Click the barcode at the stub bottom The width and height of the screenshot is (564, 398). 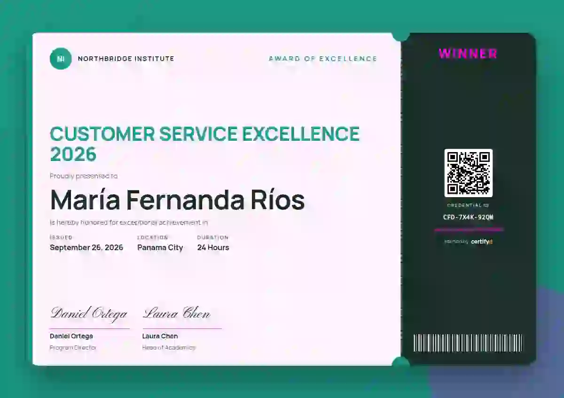pos(469,343)
